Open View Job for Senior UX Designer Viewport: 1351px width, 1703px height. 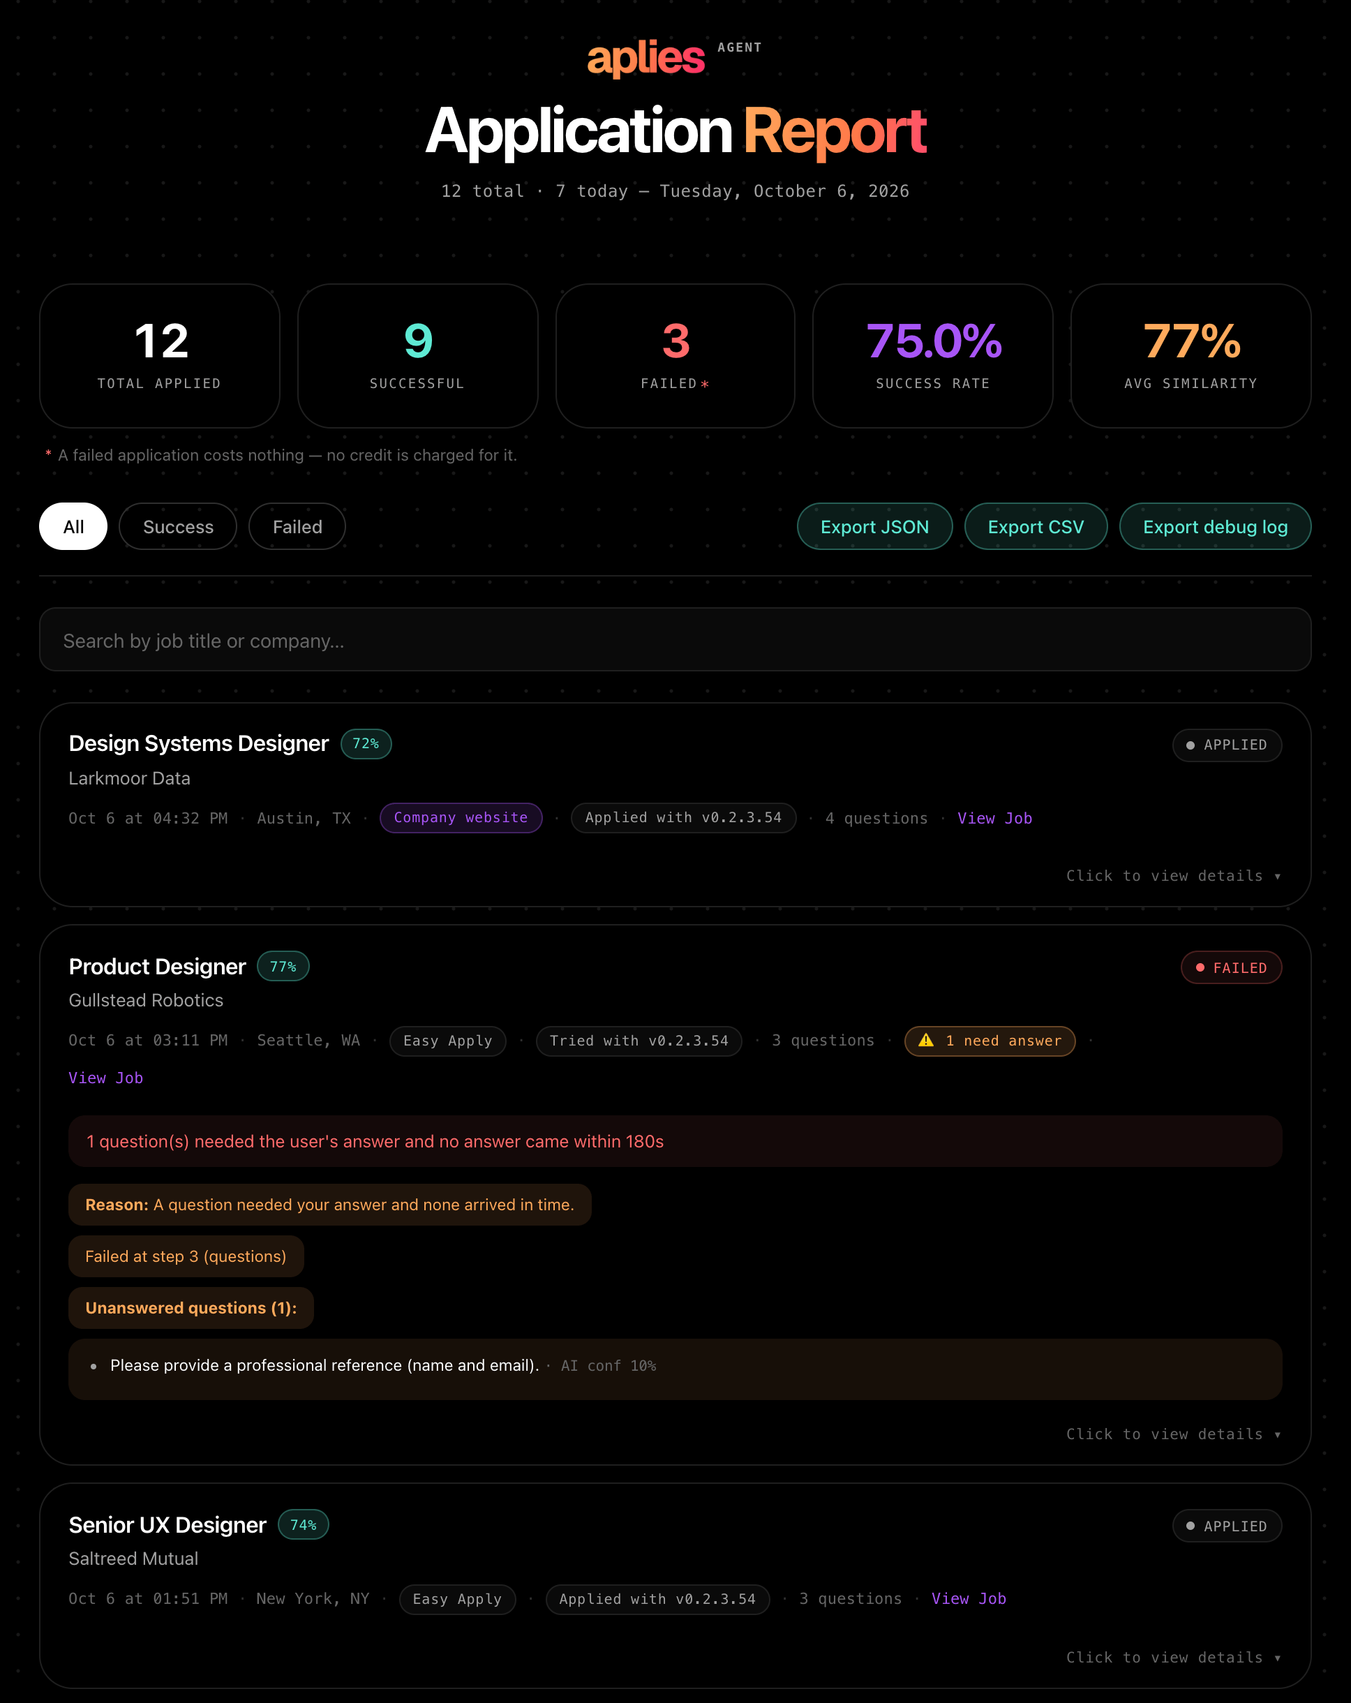968,1599
